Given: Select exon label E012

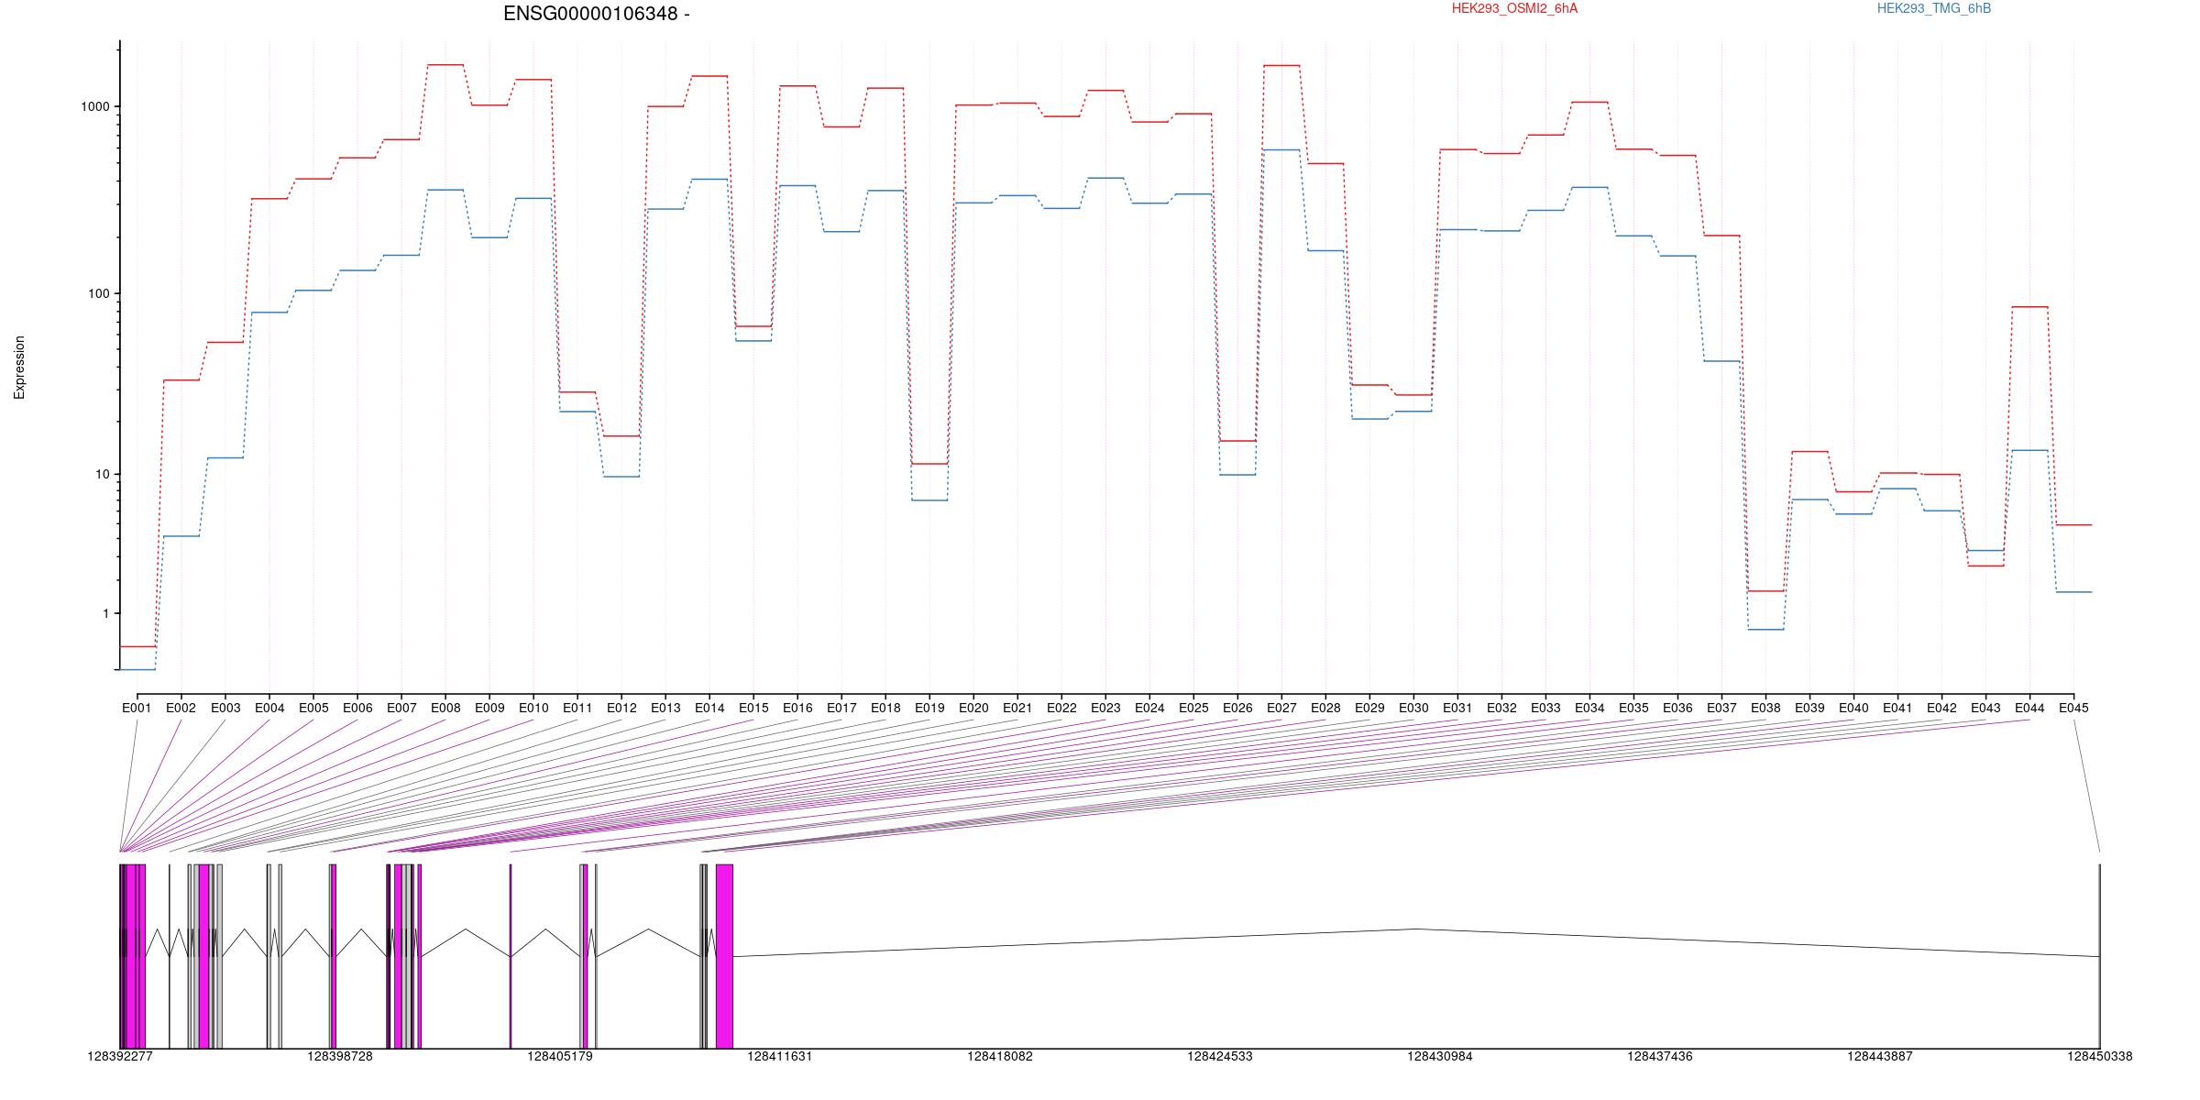Looking at the screenshot, I should (x=621, y=708).
